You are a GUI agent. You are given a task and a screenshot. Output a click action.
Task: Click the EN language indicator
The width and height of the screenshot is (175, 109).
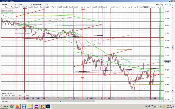(146, 106)
